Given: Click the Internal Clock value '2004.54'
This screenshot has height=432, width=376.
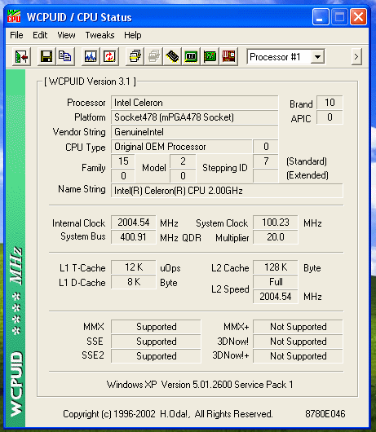Looking at the screenshot, I should tap(134, 223).
